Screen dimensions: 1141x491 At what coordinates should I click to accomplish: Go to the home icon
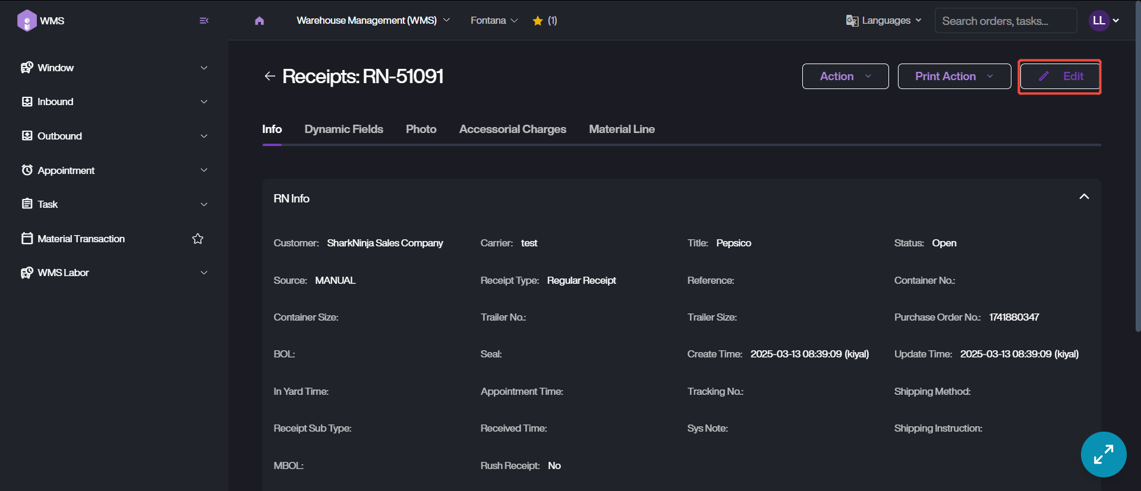coord(259,21)
